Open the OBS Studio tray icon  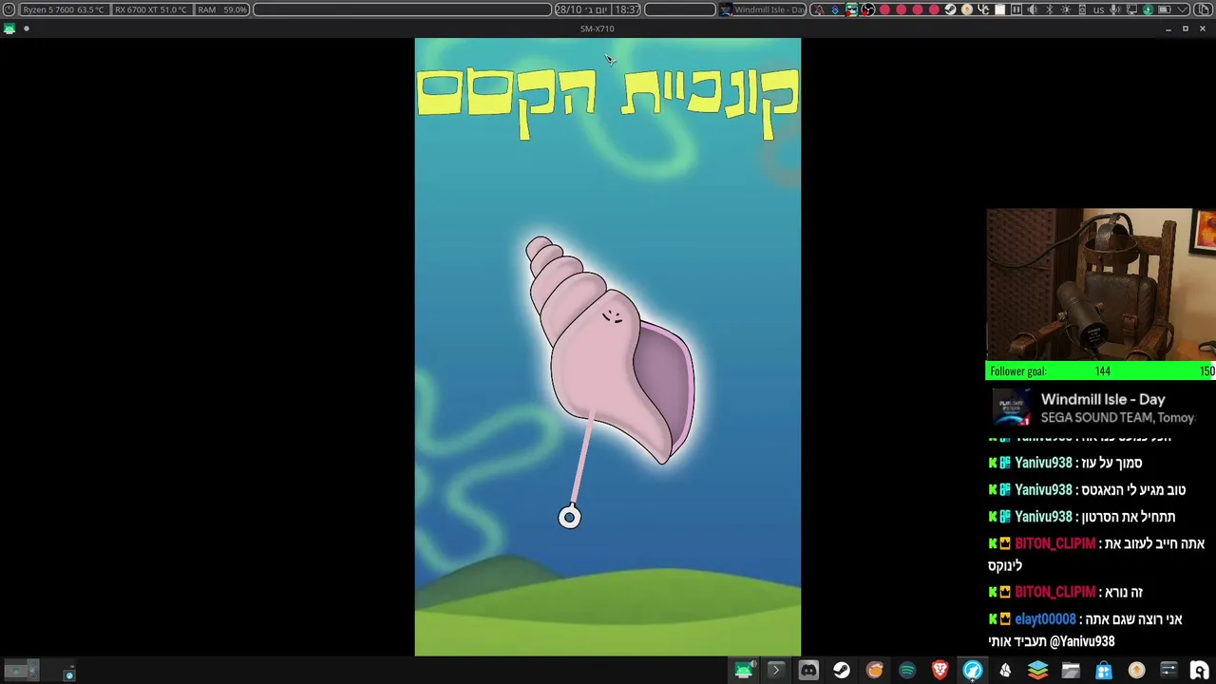(868, 9)
